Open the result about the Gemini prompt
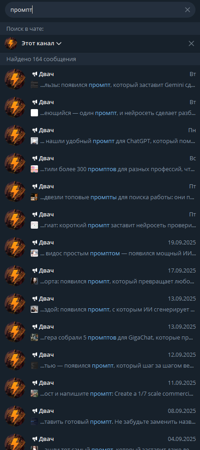The height and width of the screenshot is (450, 200). (100, 79)
